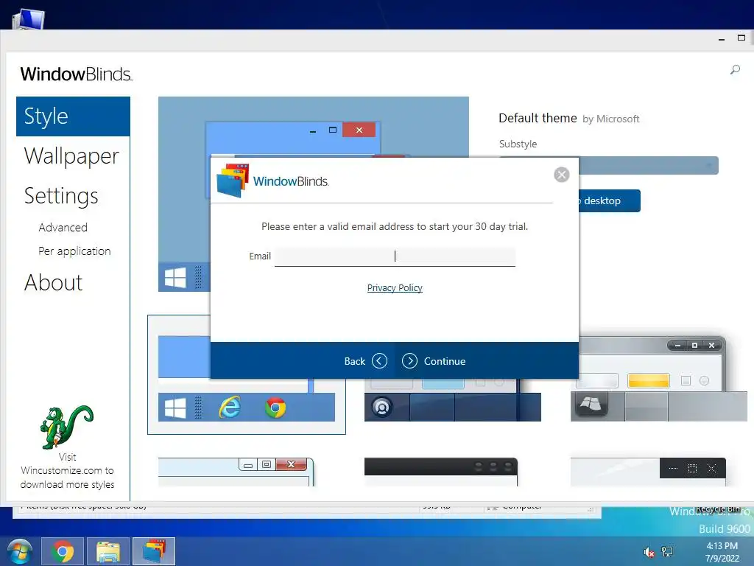Open Chrome from the taskbar
The width and height of the screenshot is (754, 566).
(x=63, y=551)
